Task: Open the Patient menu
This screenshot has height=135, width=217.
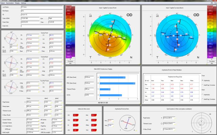Action: 3,3
